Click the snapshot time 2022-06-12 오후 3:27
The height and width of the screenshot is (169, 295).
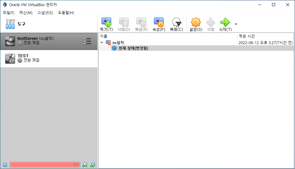266,43
